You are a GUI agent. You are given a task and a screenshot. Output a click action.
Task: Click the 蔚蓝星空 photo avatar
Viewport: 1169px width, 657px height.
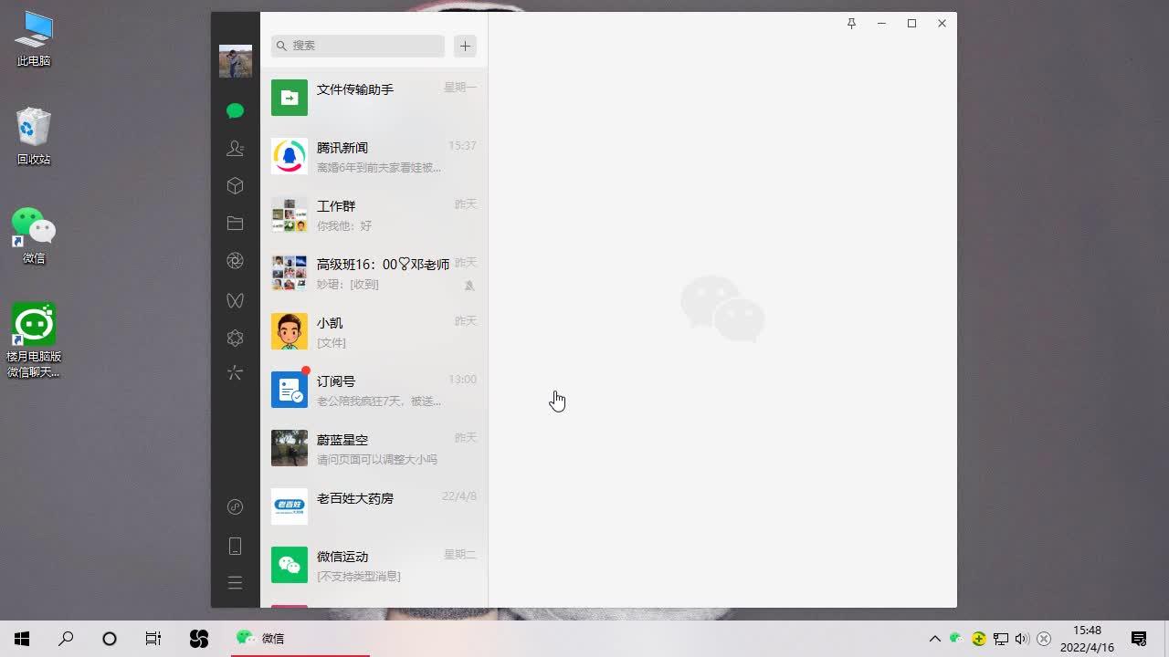(x=290, y=448)
